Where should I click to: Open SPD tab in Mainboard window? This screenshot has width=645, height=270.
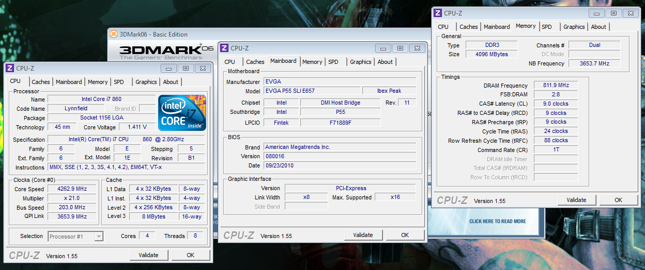(x=333, y=62)
